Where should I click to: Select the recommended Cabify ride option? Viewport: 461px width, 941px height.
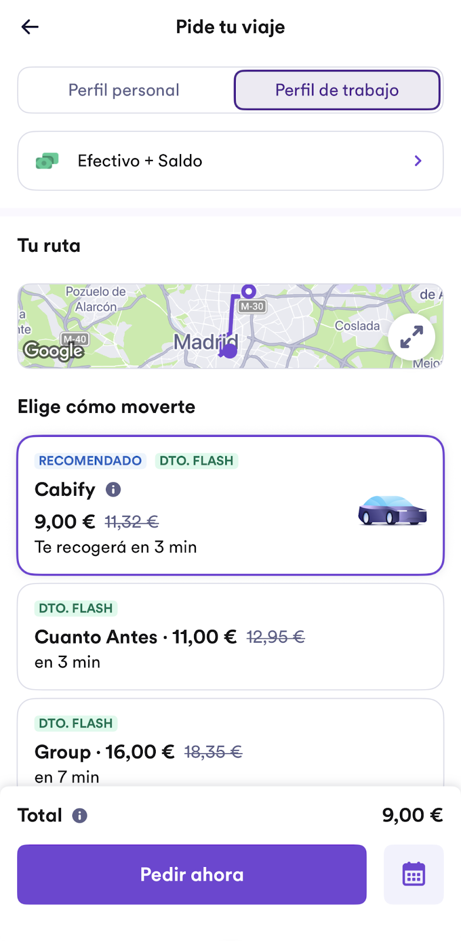tap(230, 505)
